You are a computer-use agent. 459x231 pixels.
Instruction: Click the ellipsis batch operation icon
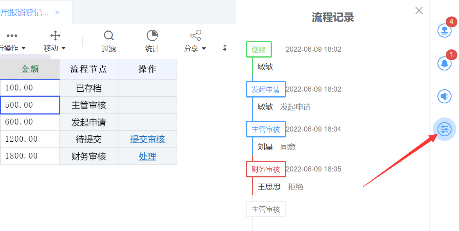pos(12,35)
